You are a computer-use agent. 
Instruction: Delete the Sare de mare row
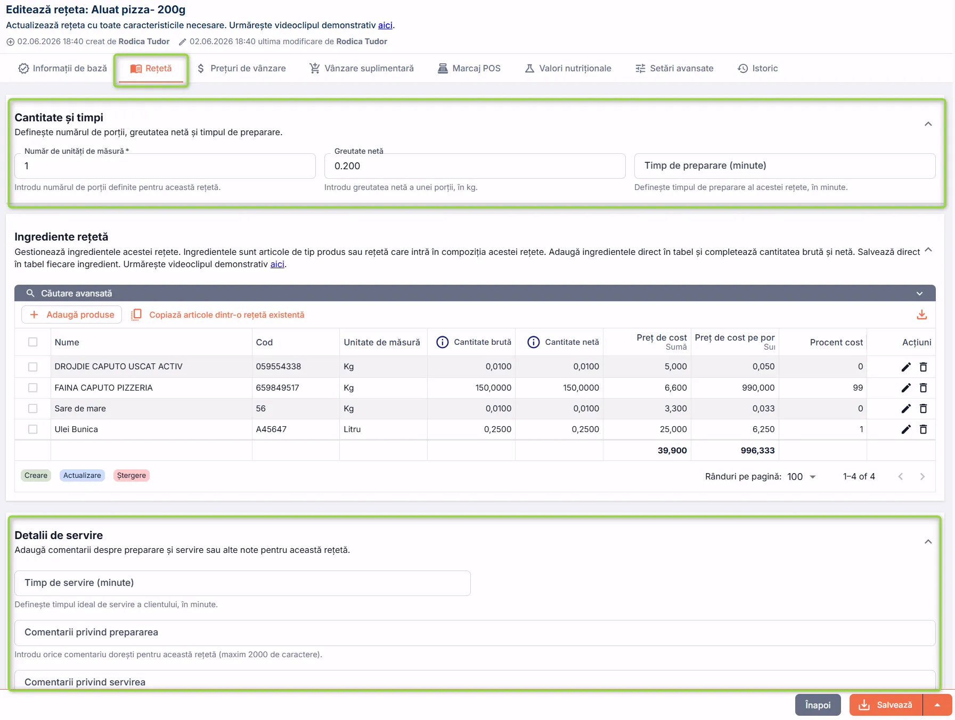coord(924,409)
